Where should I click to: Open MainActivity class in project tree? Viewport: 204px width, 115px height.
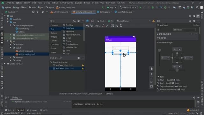coord(24,28)
